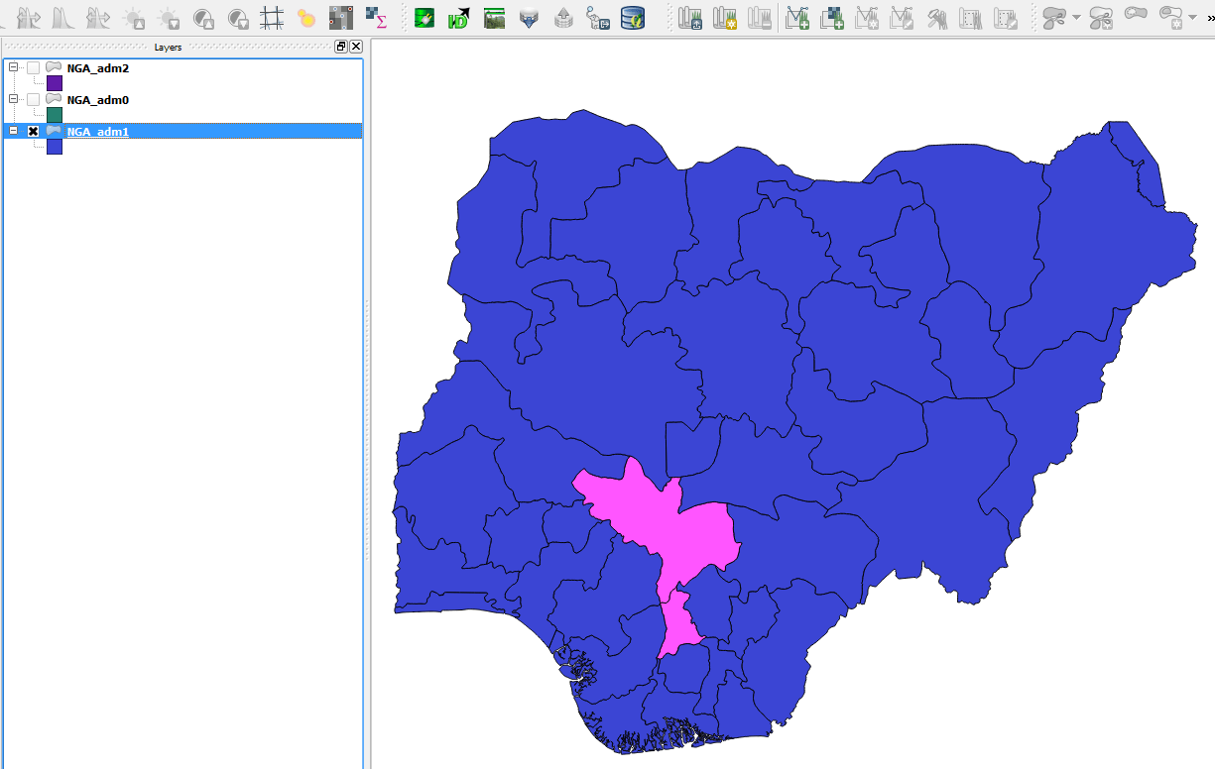Select the grid creation tool
The image size is (1215, 769).
tap(272, 18)
